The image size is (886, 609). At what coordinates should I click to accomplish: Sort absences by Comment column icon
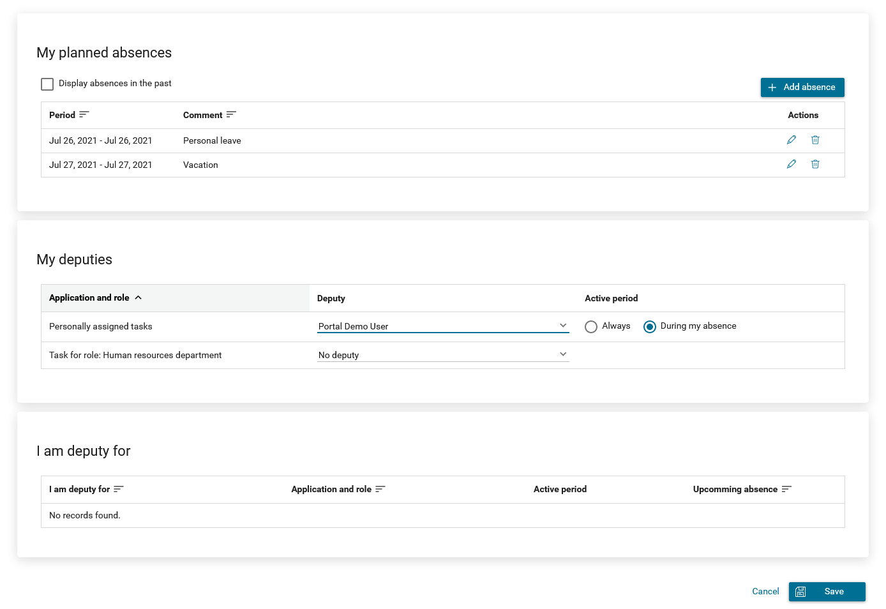click(231, 114)
